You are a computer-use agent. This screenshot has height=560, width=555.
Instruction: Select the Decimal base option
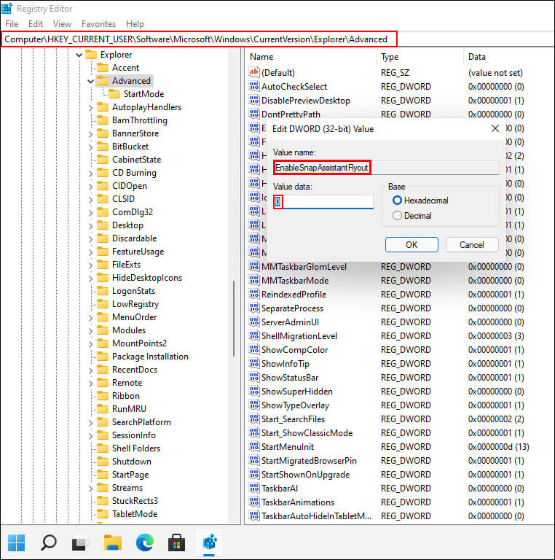[x=397, y=216]
